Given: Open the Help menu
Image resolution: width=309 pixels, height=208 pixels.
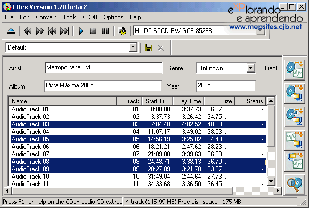Looking at the screenshot, I should click(x=135, y=18).
